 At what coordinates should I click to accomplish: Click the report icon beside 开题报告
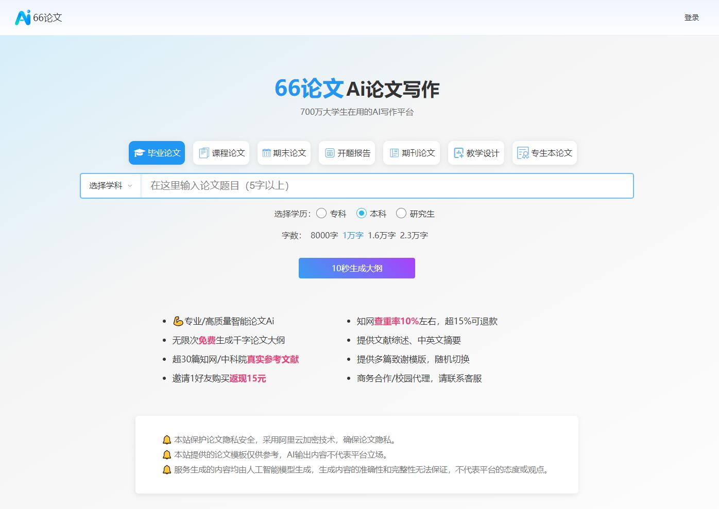(x=330, y=153)
